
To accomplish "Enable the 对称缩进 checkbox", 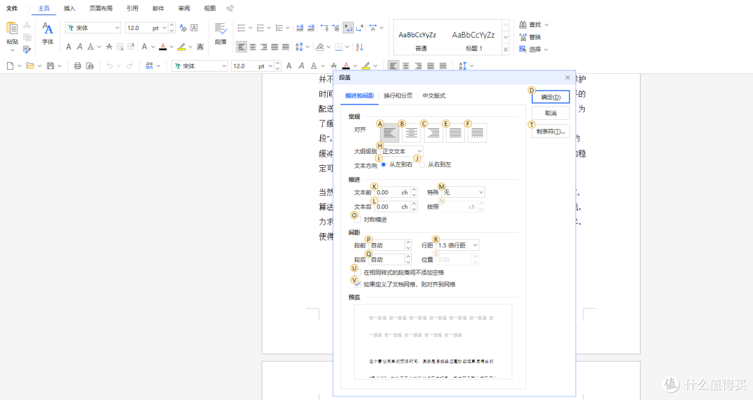I will (357, 220).
